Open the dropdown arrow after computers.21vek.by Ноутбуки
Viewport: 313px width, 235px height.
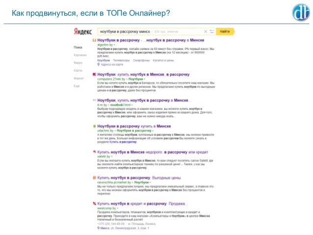pos(144,79)
